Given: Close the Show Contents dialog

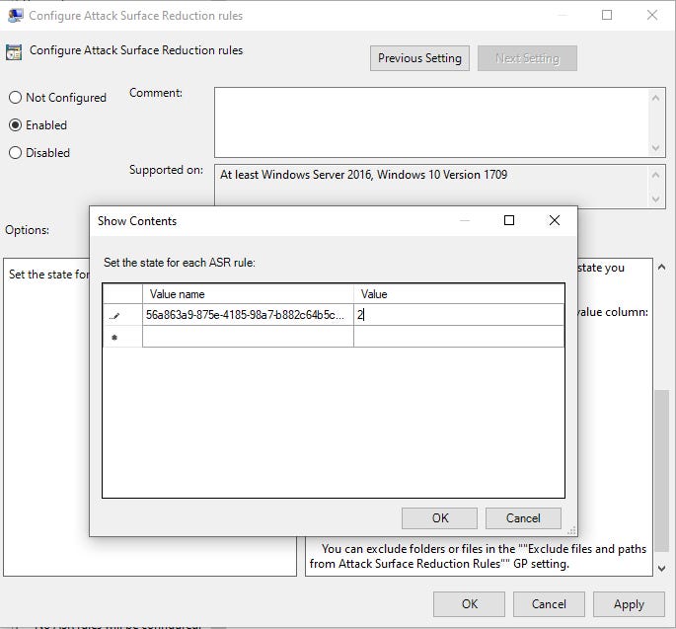Looking at the screenshot, I should click(x=554, y=221).
